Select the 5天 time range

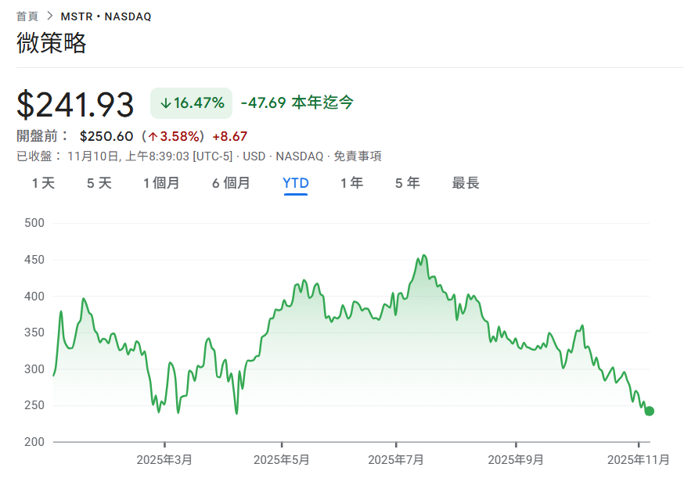point(98,182)
